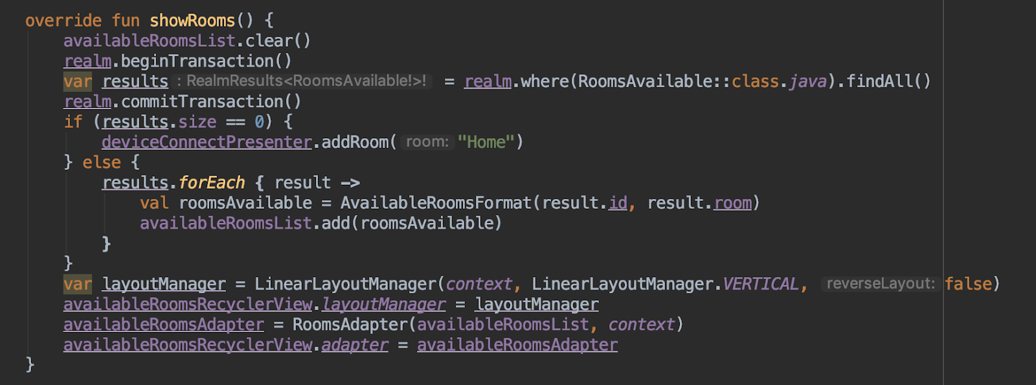The width and height of the screenshot is (1036, 385).
Task: Click deviceConnectPresenter reference
Action: coord(207,142)
